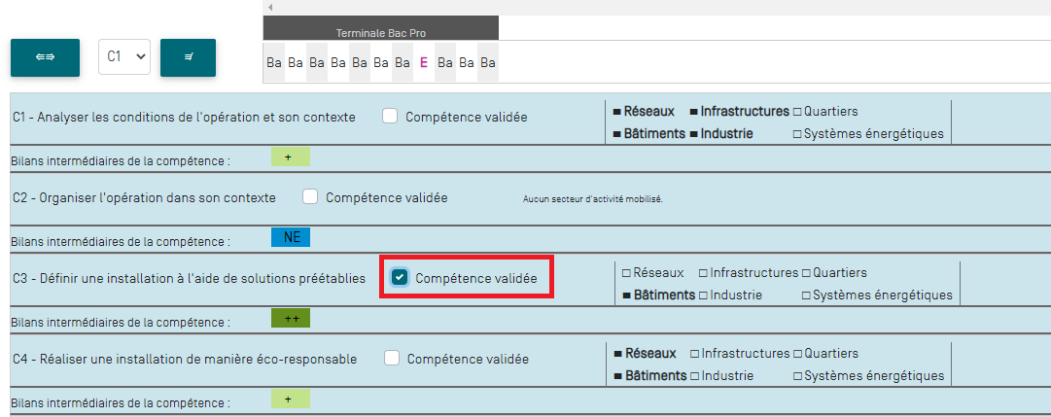Click the left scroll arrow above the timeline
The width and height of the screenshot is (1051, 417).
point(270,7)
